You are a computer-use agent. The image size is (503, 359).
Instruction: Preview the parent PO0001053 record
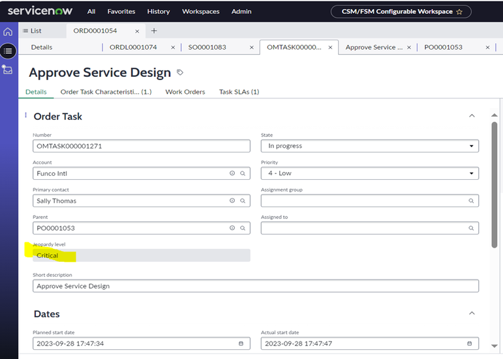click(x=232, y=227)
